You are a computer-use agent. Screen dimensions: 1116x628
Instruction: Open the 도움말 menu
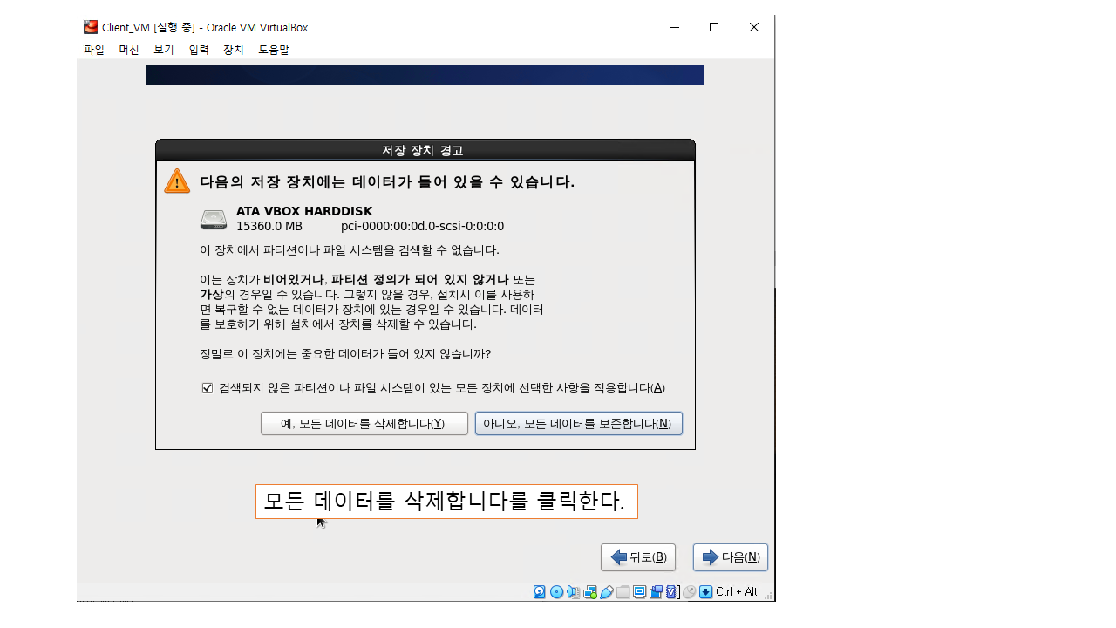pos(274,50)
